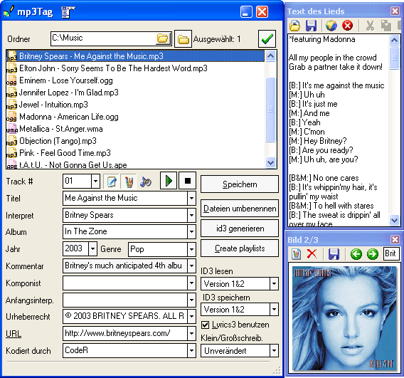Screen dimensions: 404x378
Task: Select Pink - Feel Good Time.mp3
Action: click(135, 153)
